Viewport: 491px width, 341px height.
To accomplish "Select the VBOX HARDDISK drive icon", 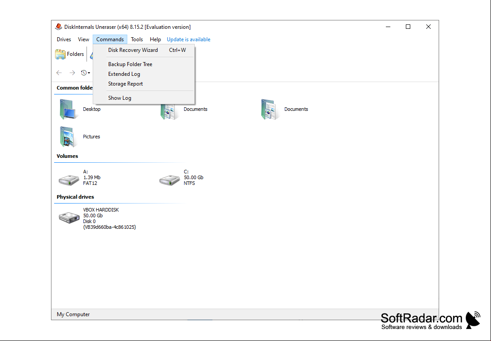I will [x=69, y=217].
